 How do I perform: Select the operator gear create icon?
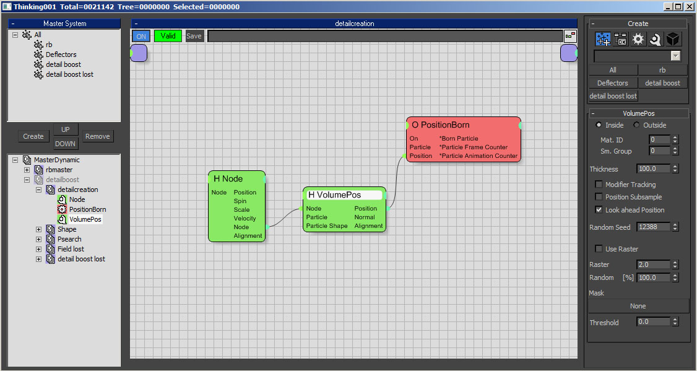click(x=638, y=39)
